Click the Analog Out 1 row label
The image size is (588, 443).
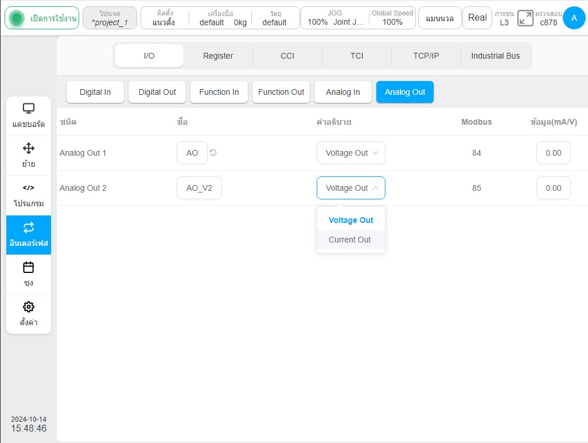[83, 153]
